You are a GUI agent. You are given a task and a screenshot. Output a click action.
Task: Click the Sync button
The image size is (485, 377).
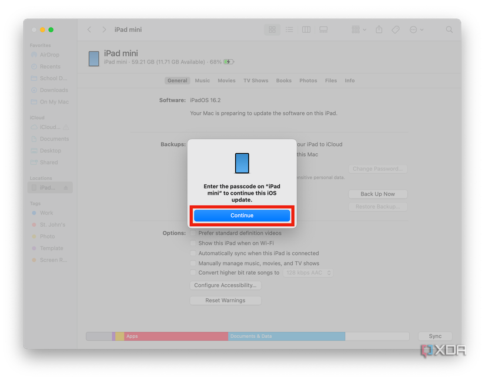(x=435, y=336)
